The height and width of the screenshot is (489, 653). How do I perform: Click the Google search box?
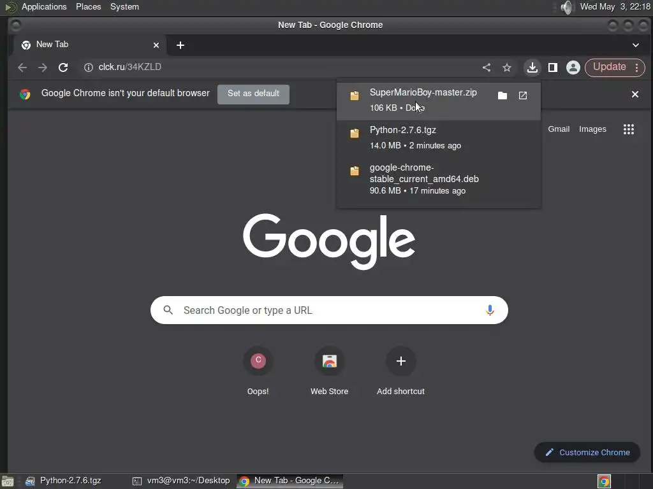click(329, 310)
